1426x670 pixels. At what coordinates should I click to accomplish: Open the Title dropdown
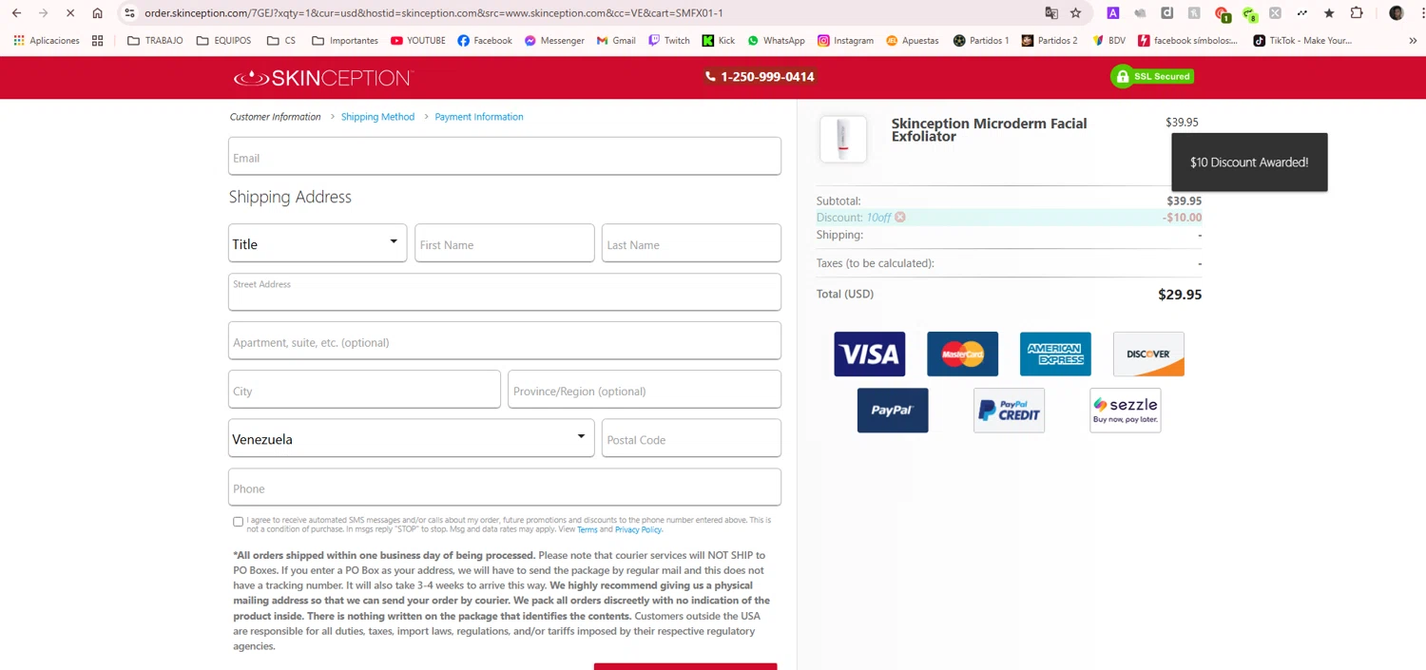tap(318, 244)
